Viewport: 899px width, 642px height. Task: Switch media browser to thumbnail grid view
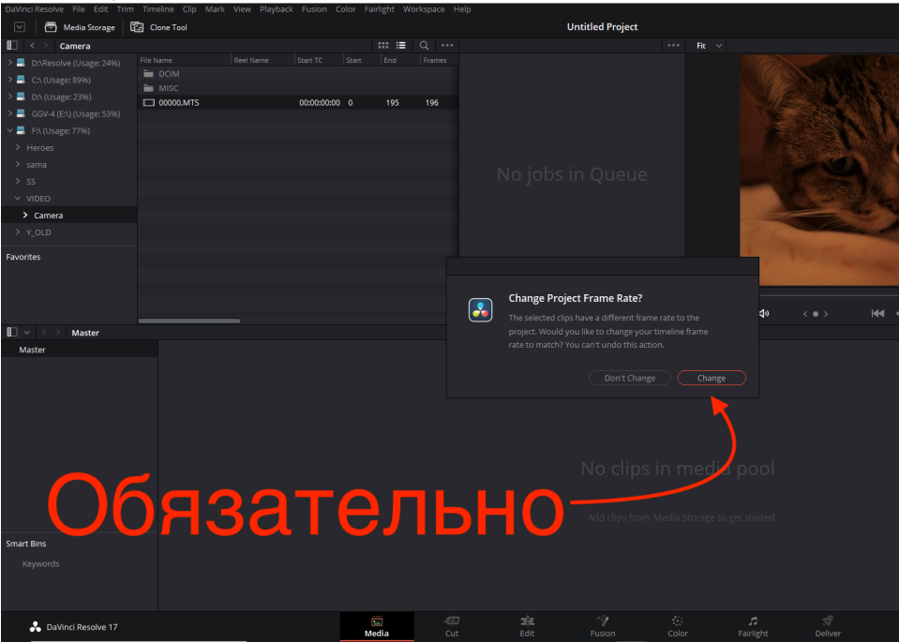click(383, 45)
